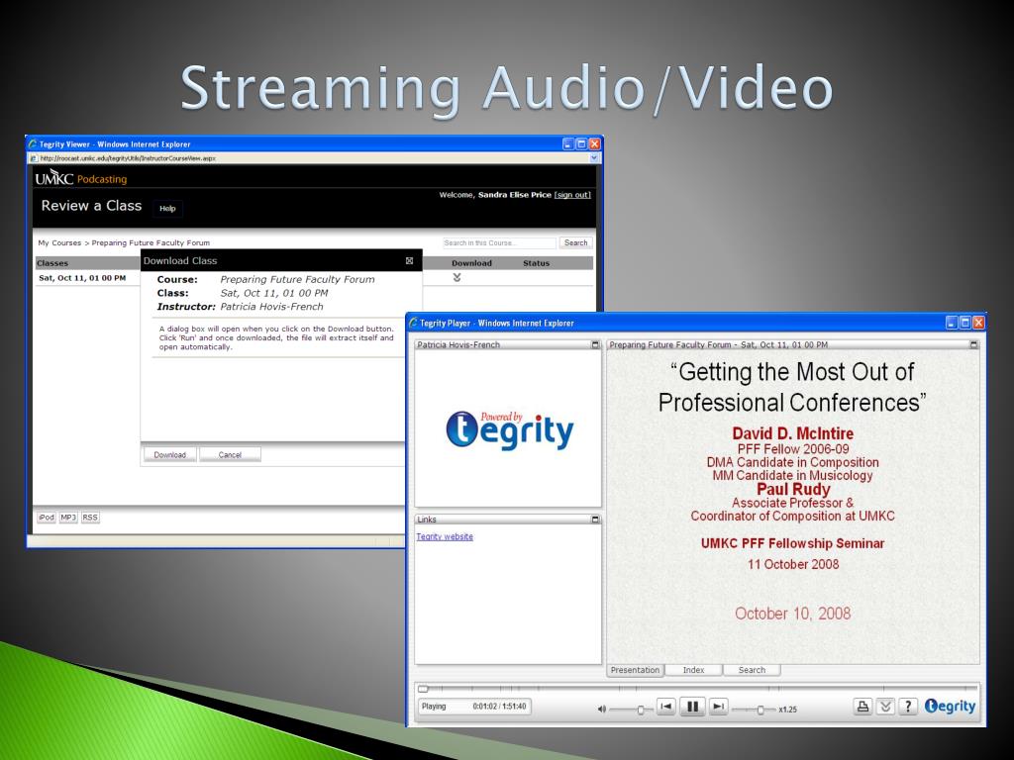The width and height of the screenshot is (1014, 760).
Task: Collapse the Patricia Hovis-French video panel
Action: [x=595, y=345]
